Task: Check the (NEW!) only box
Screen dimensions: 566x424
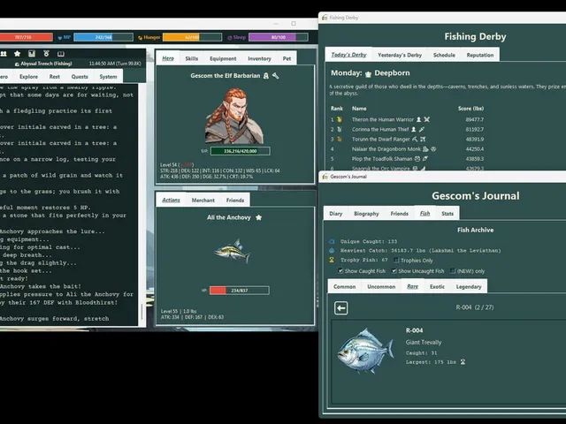Action: click(x=453, y=271)
